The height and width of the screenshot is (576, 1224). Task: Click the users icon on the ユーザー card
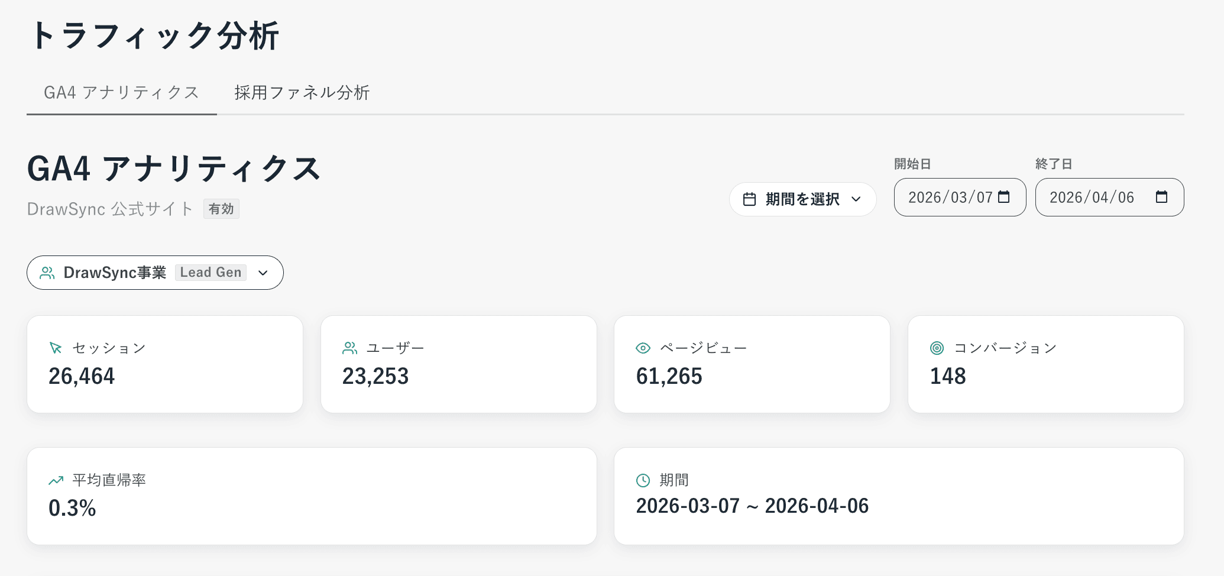(349, 348)
